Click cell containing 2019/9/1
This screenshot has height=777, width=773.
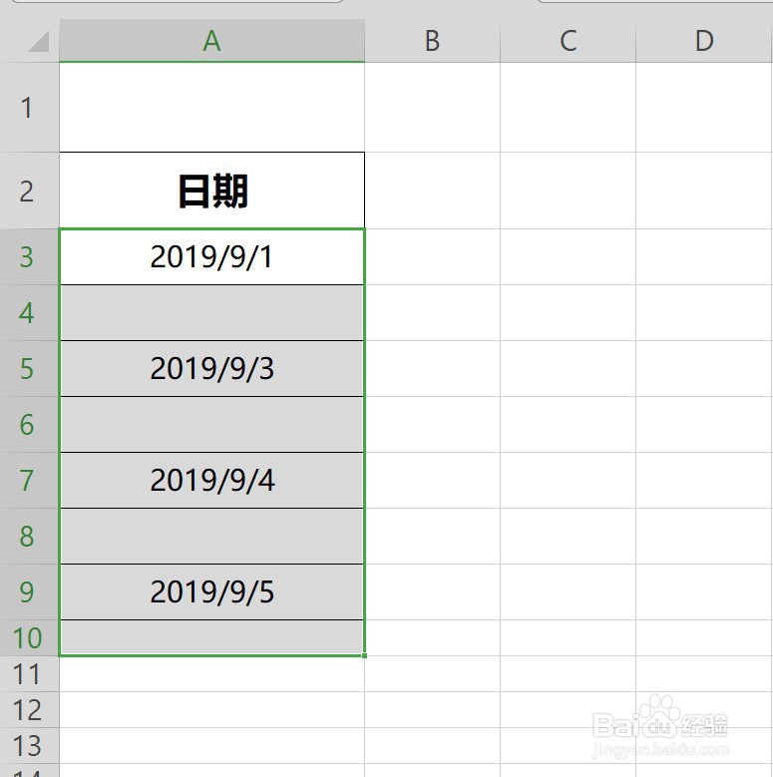coord(212,256)
